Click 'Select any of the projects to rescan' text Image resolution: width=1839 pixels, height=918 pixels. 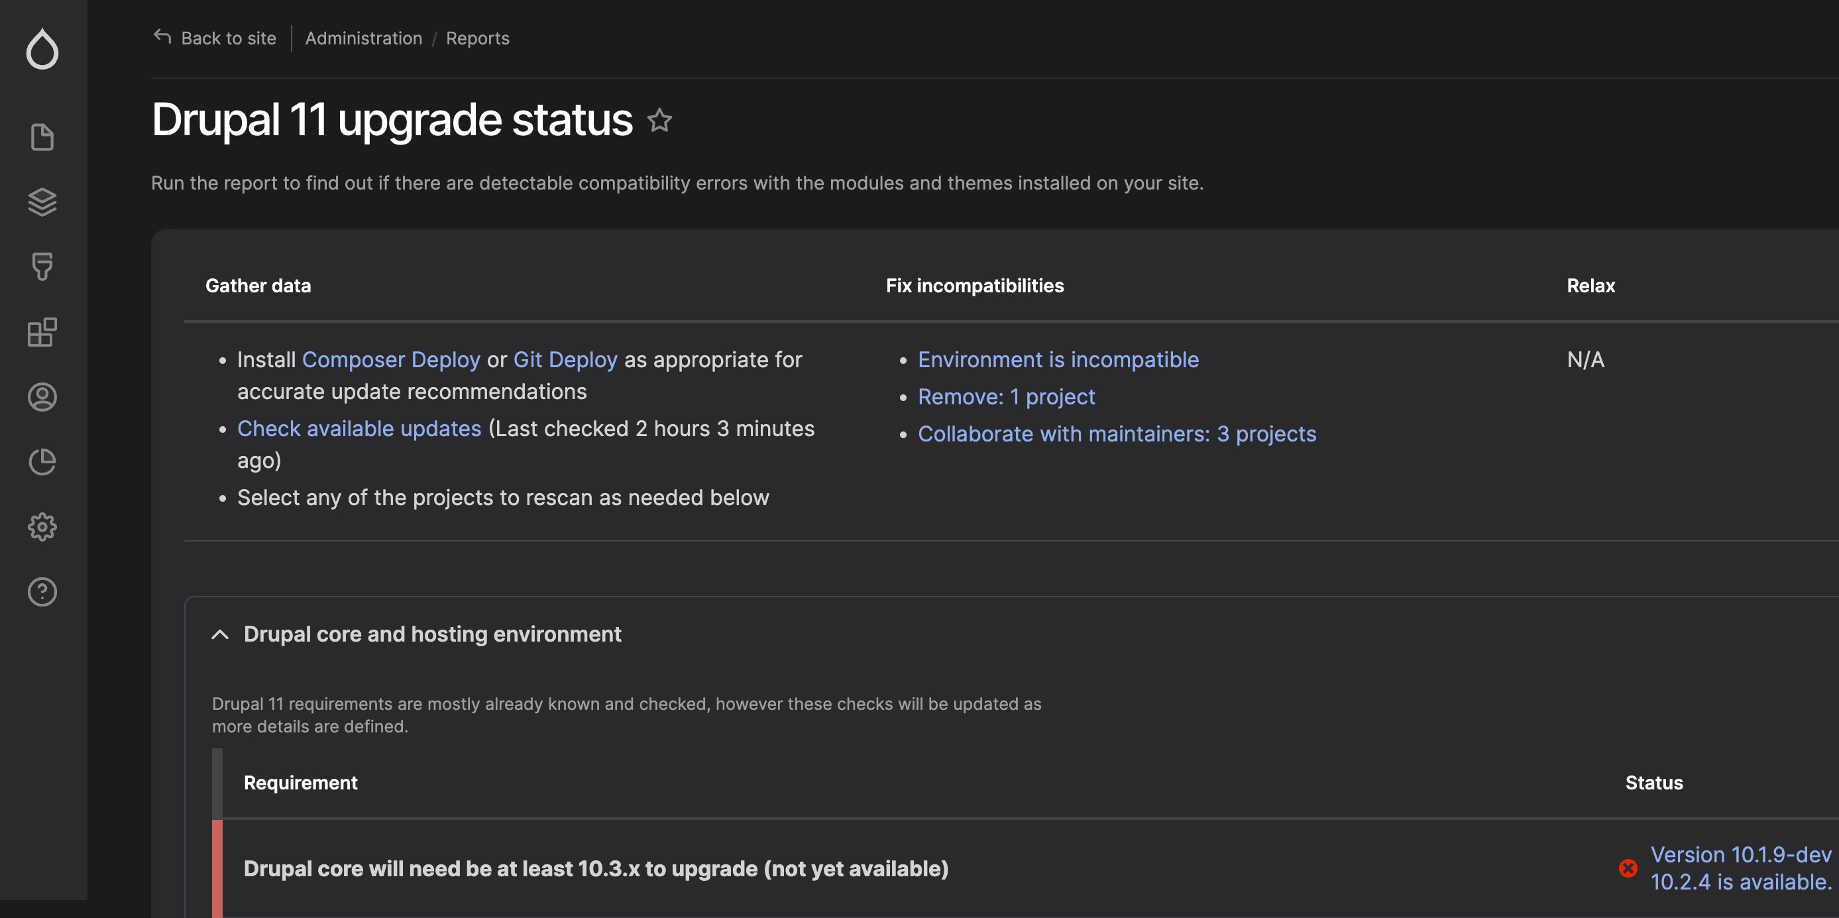pyautogui.click(x=502, y=497)
